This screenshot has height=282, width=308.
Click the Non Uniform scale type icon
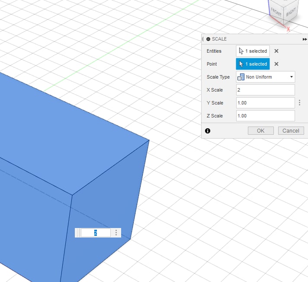[241, 77]
